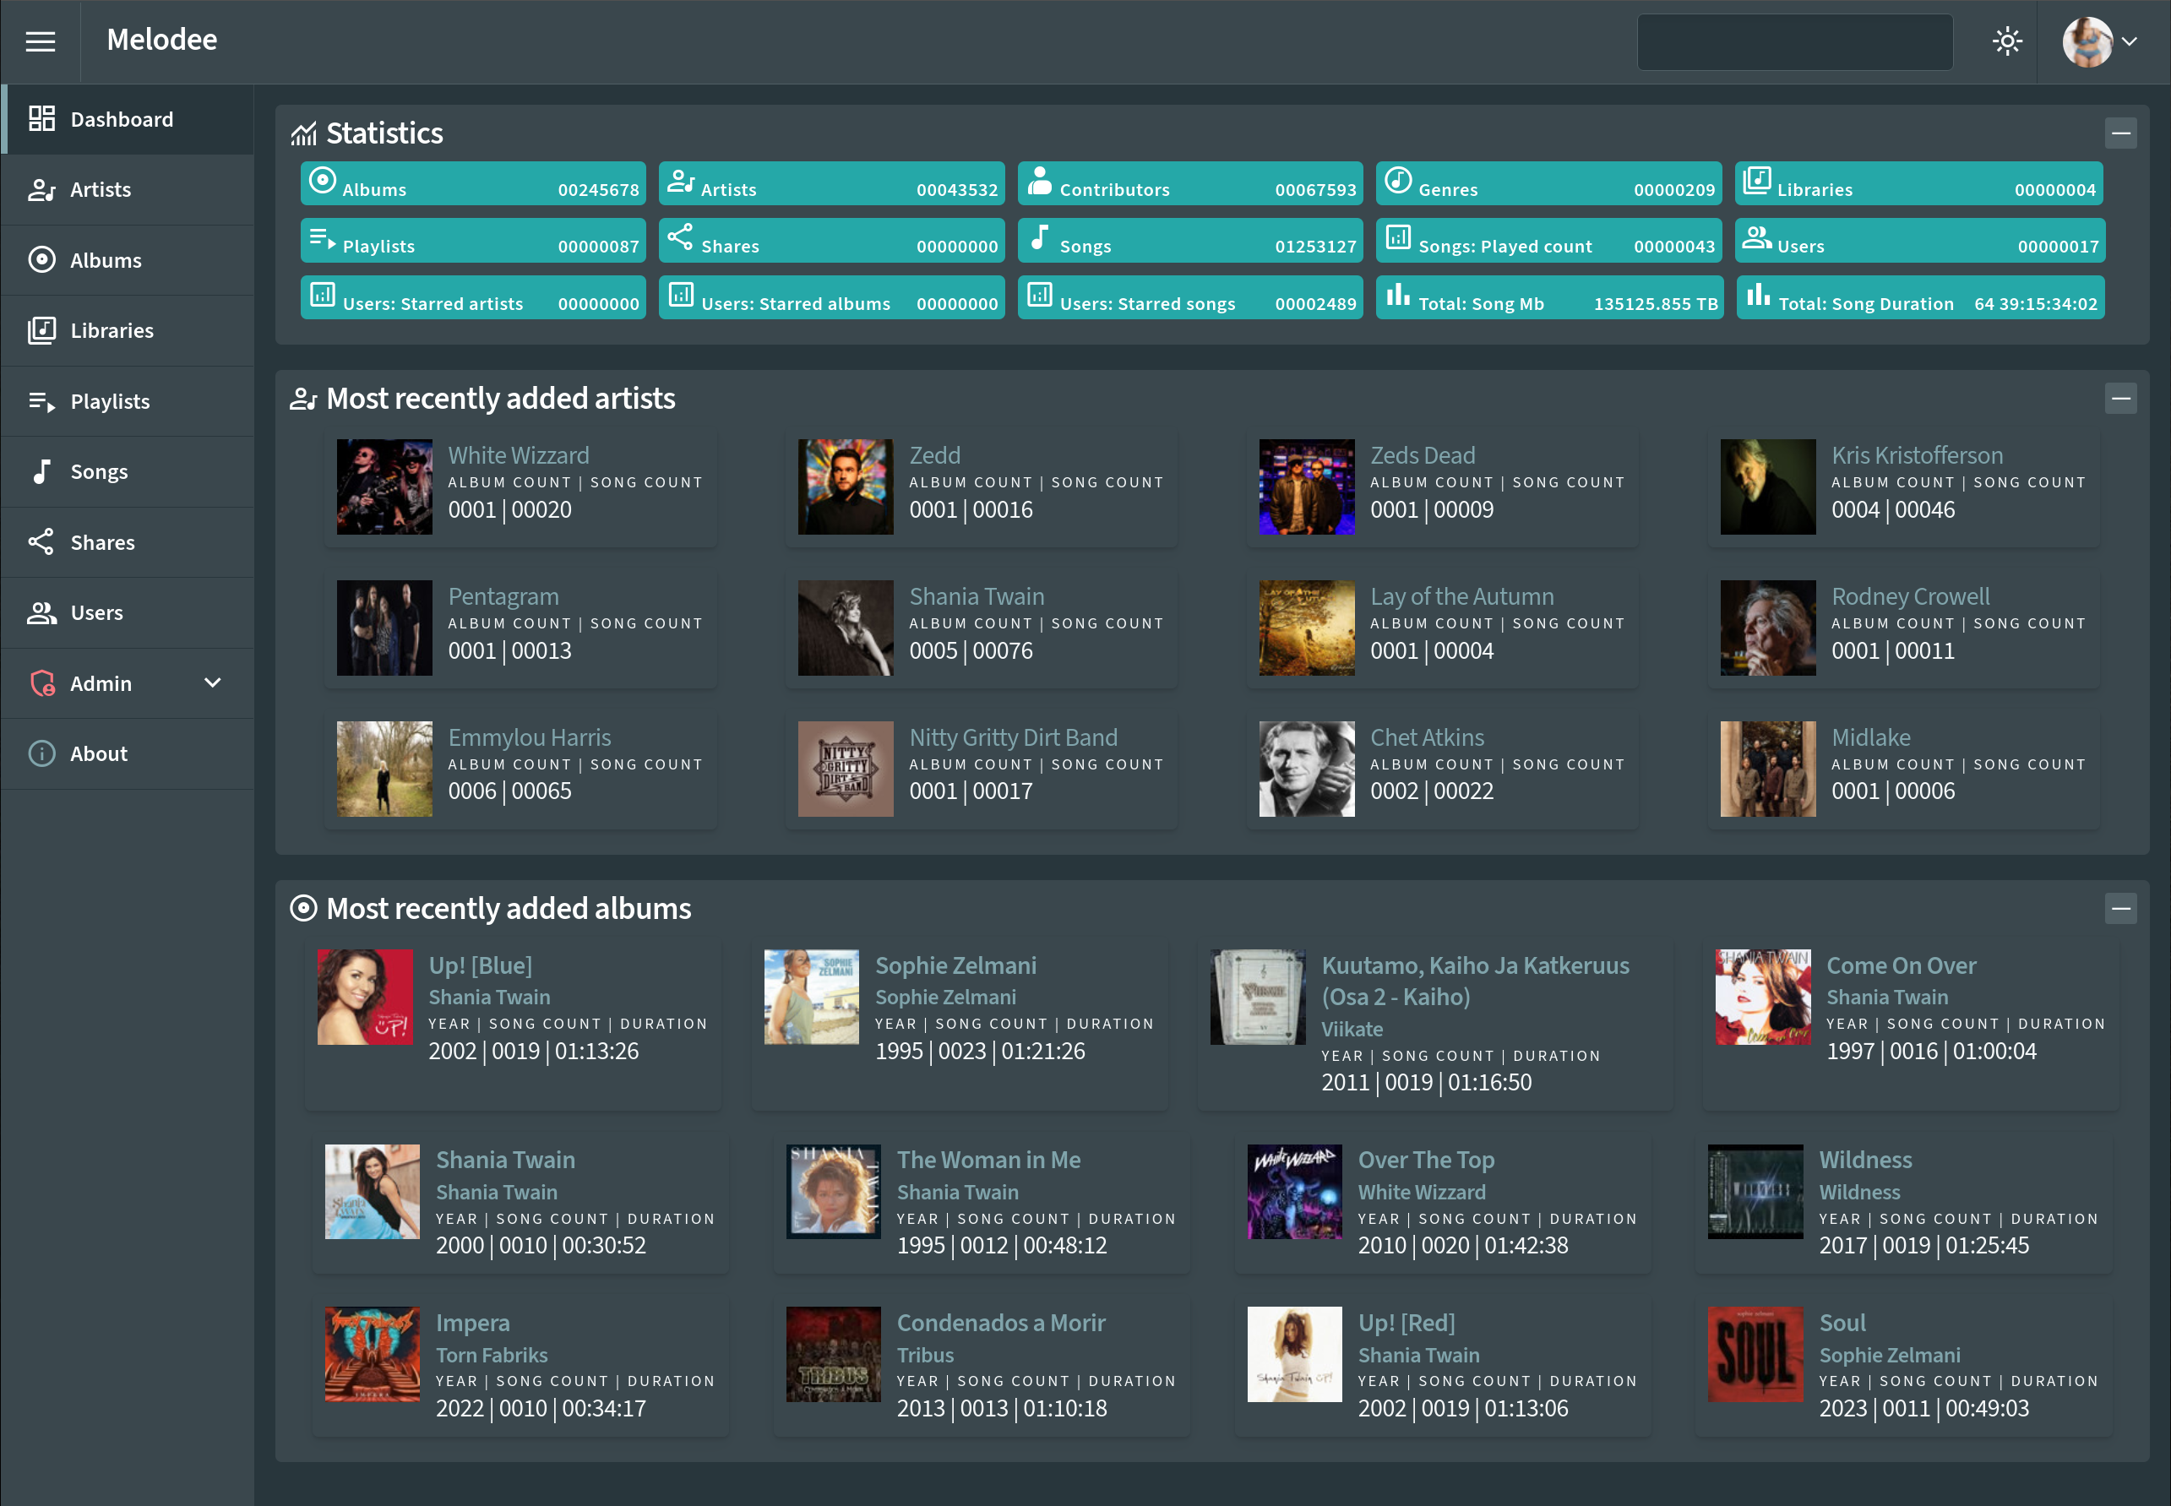This screenshot has height=1506, width=2171.
Task: Open the Come On Over album link
Action: coord(1900,965)
